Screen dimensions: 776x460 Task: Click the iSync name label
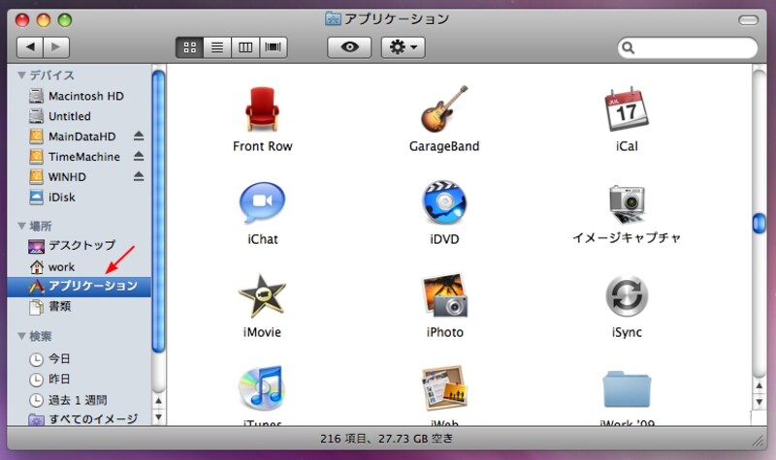point(627,332)
